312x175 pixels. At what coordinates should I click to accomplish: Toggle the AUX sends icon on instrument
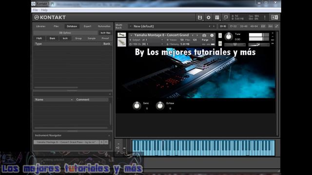(x=273, y=40)
